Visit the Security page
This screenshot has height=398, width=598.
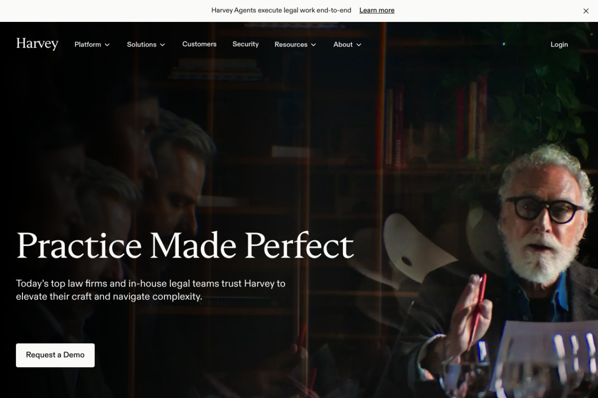click(x=246, y=44)
